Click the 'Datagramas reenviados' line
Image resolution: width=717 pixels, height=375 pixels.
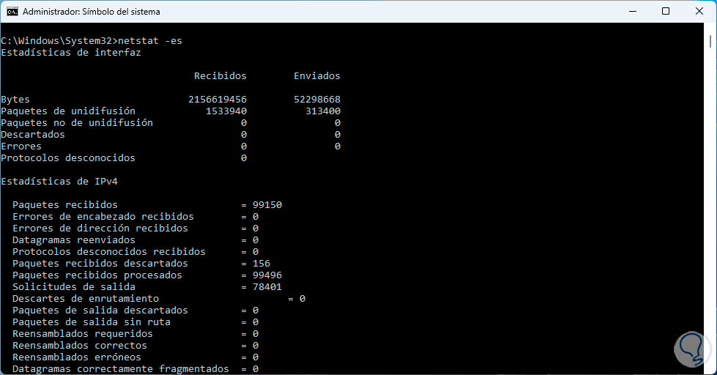click(x=135, y=240)
